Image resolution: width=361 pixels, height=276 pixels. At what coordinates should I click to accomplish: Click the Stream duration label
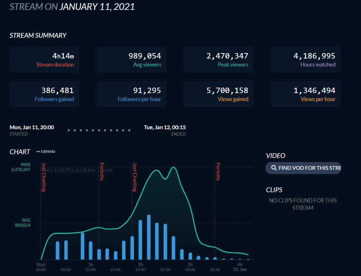[55, 65]
